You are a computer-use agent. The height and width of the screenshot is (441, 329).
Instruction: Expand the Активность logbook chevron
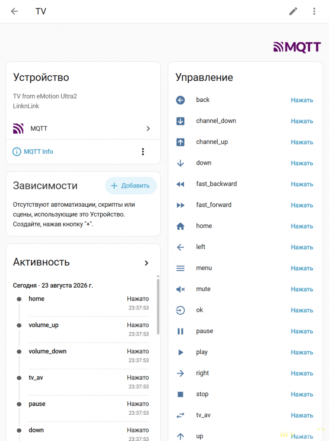[146, 263]
